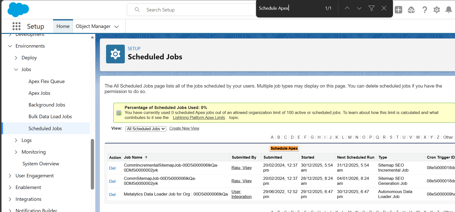Collapse the Environments tree section
The width and height of the screenshot is (455, 212).
point(10,46)
